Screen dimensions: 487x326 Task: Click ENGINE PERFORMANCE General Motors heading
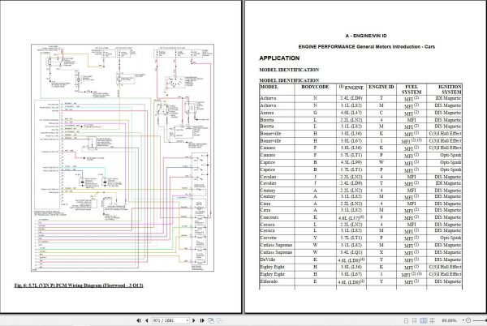[367, 47]
